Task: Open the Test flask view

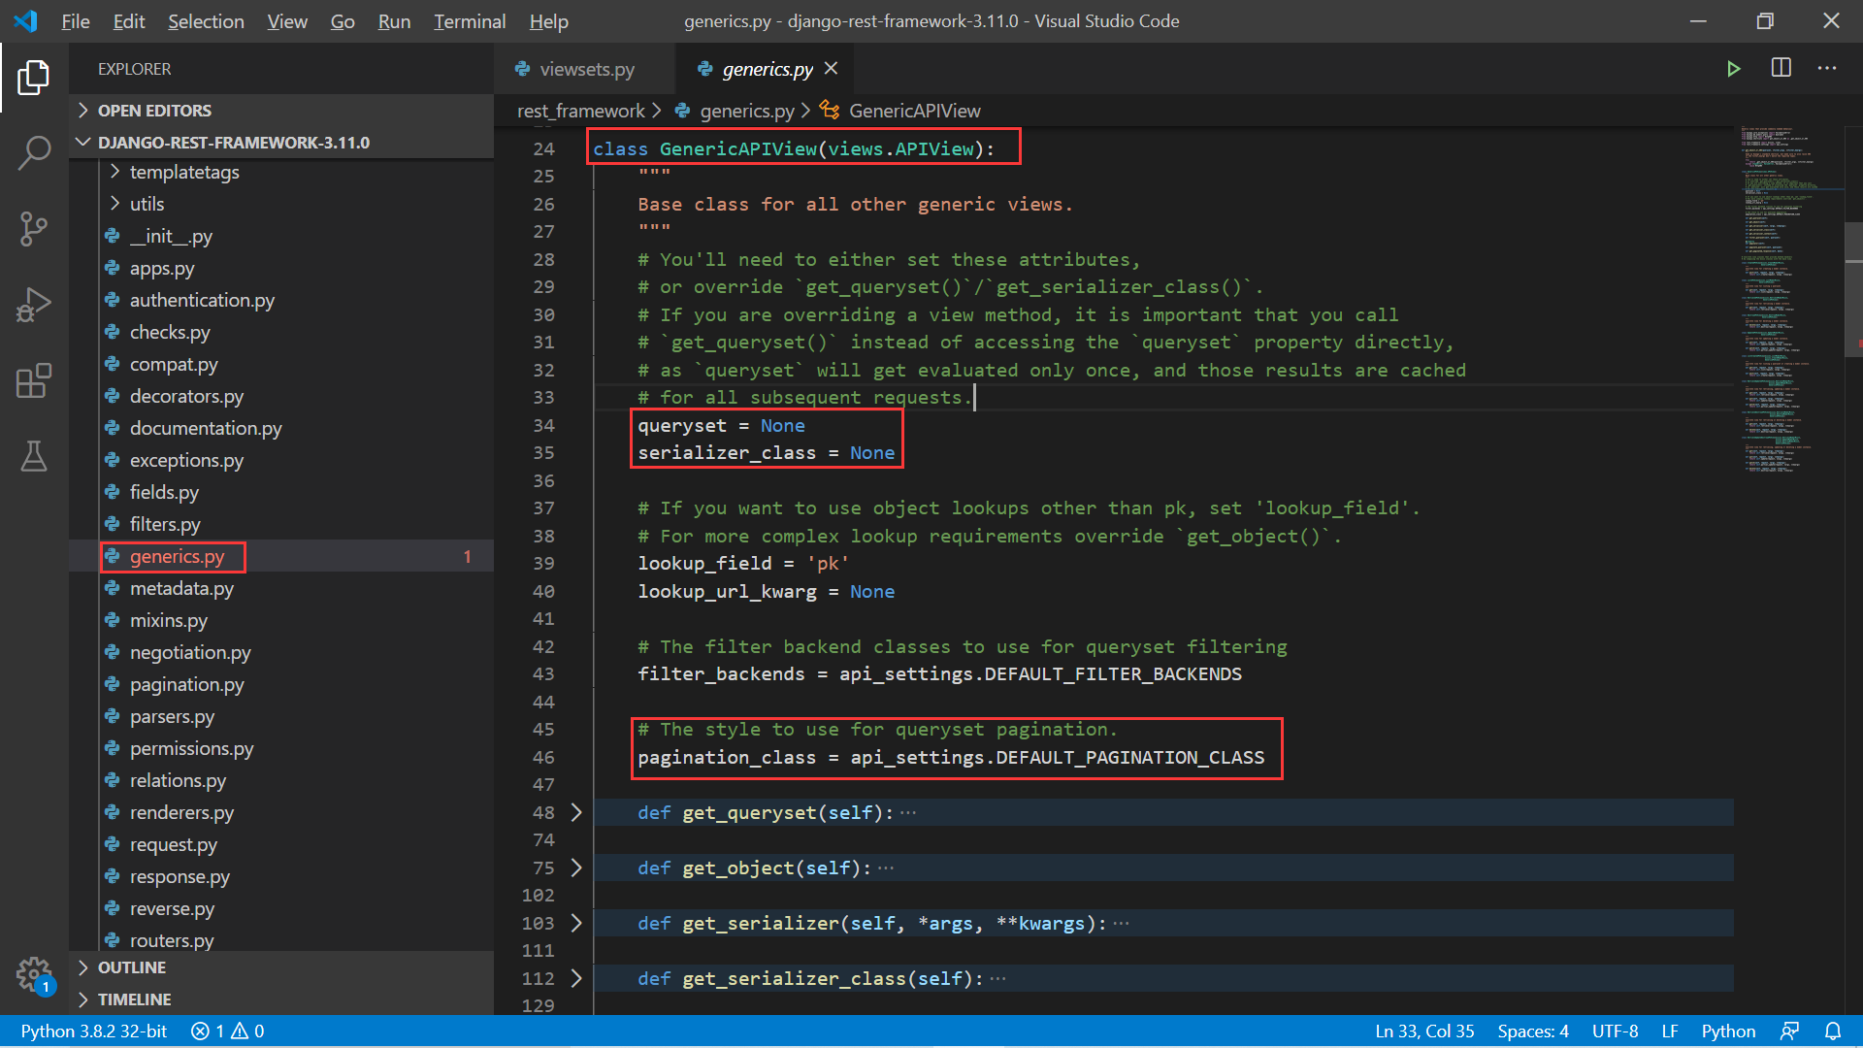Action: pos(34,456)
